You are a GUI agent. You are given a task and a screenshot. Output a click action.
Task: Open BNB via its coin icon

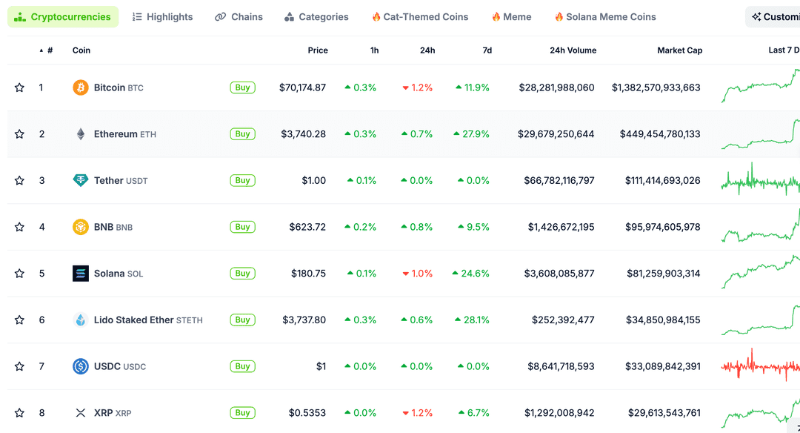click(x=80, y=227)
